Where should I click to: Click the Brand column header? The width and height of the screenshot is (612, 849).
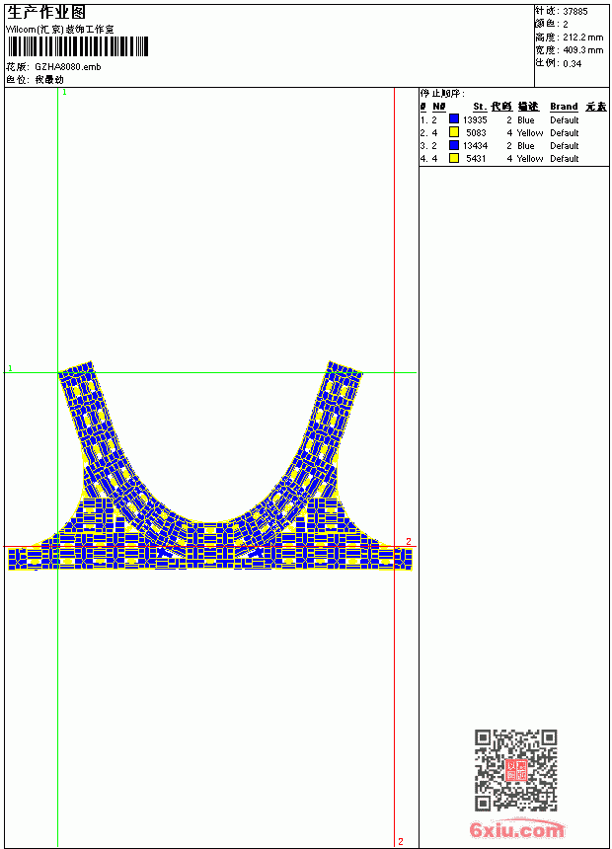click(564, 107)
